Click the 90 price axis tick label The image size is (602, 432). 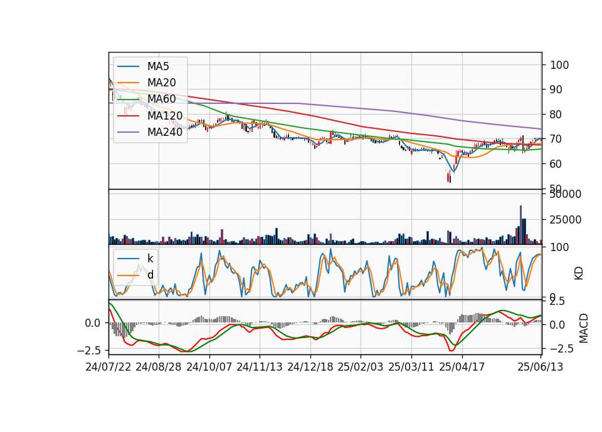[556, 90]
